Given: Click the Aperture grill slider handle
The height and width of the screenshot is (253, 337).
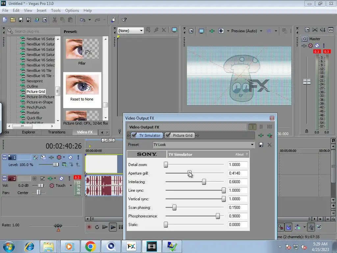Looking at the screenshot, I should point(190,173).
